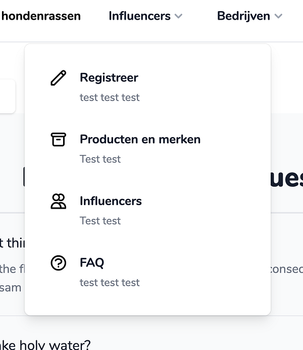Click the pencil icon beside Registreer
Viewport: 303px width, 350px height.
[59, 78]
